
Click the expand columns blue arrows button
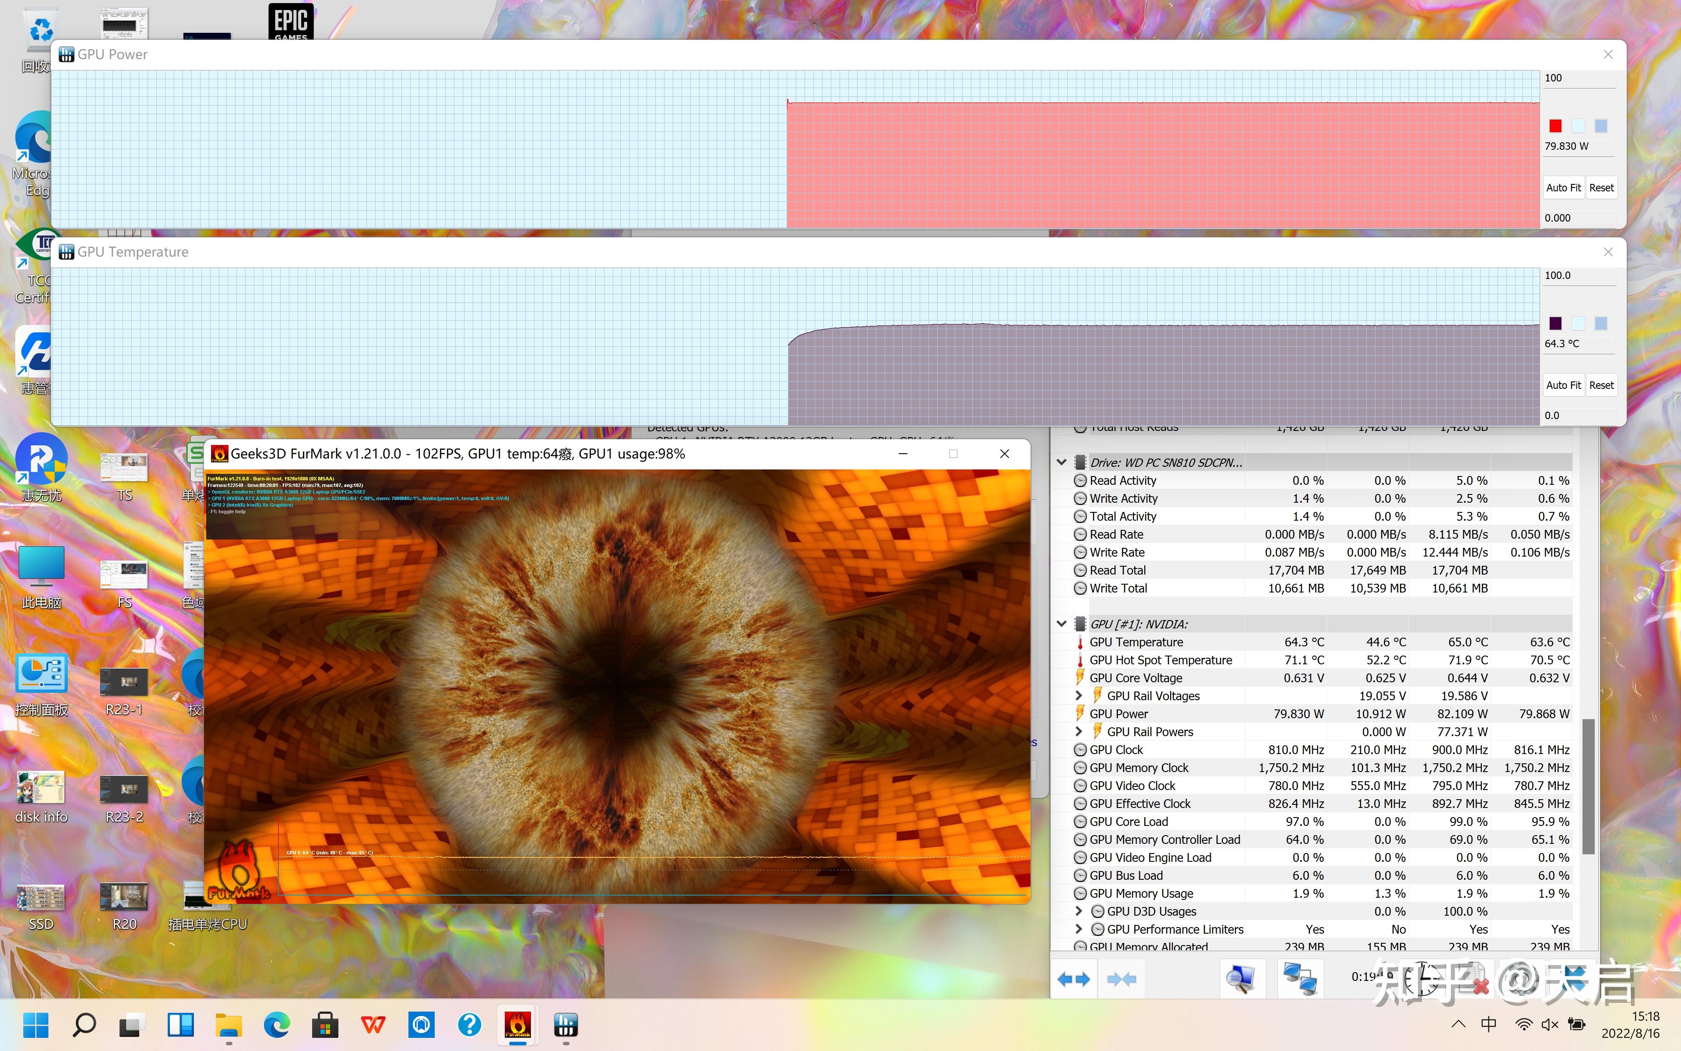(1073, 979)
